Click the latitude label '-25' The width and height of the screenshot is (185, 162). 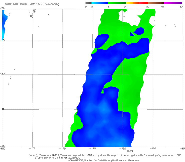[x=2, y=40]
